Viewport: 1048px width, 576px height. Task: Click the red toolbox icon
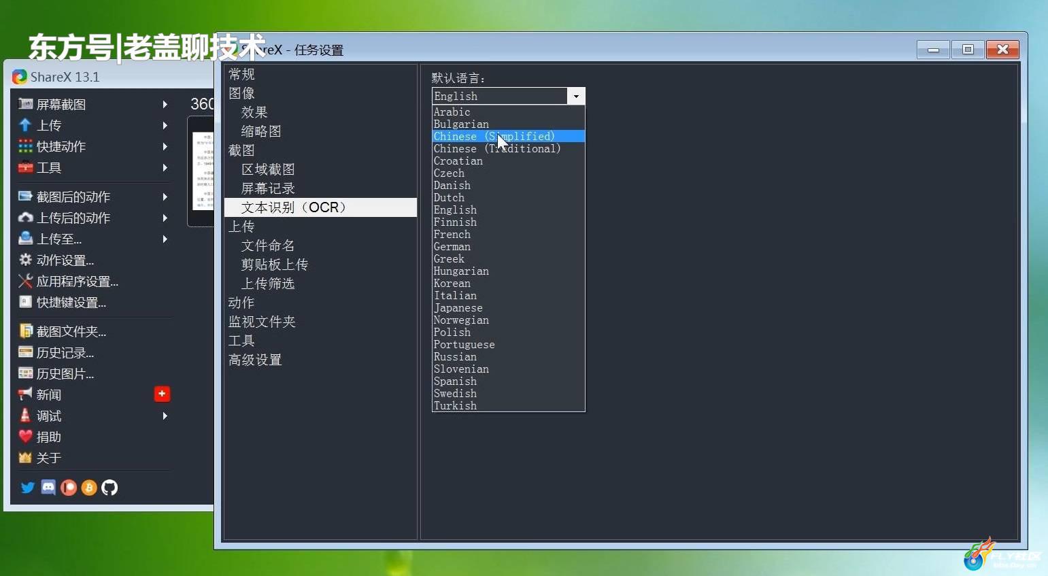click(x=25, y=167)
